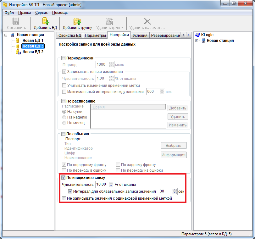This screenshot has width=255, height=239.
Task: Uncheck the По инициативе снизу checkbox
Action: 63,178
